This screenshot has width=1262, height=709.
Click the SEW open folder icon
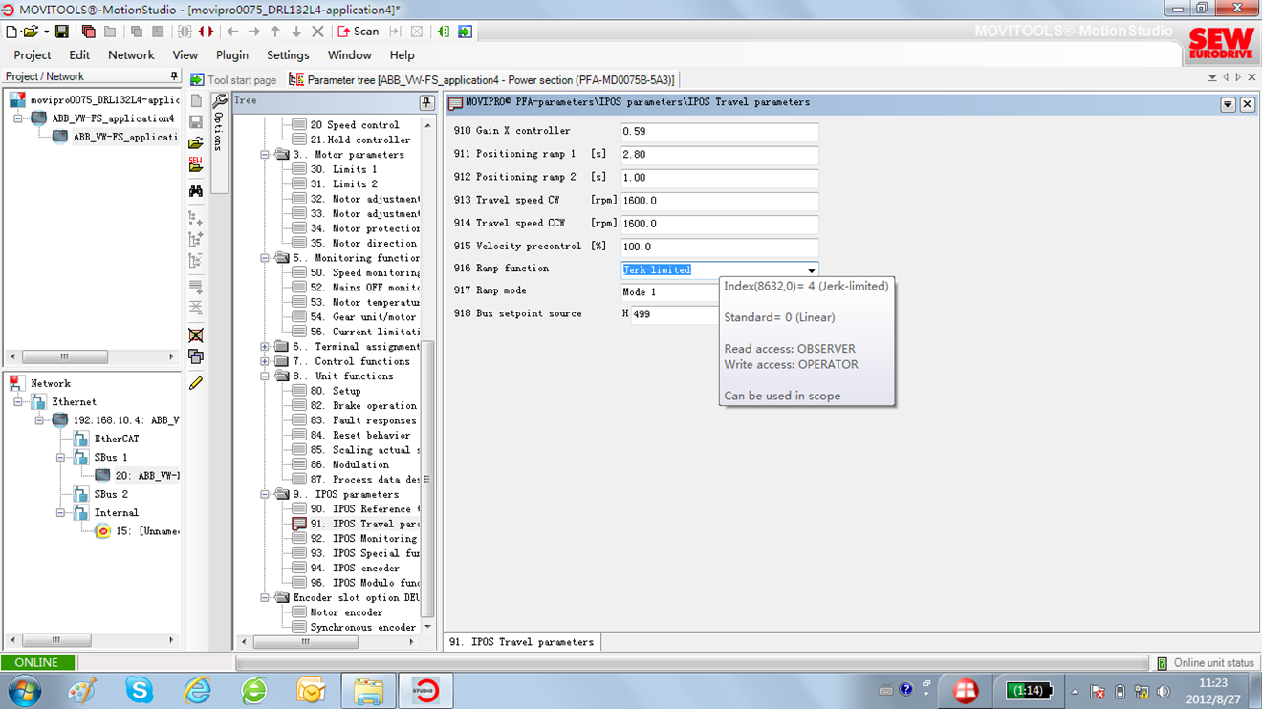coord(196,164)
